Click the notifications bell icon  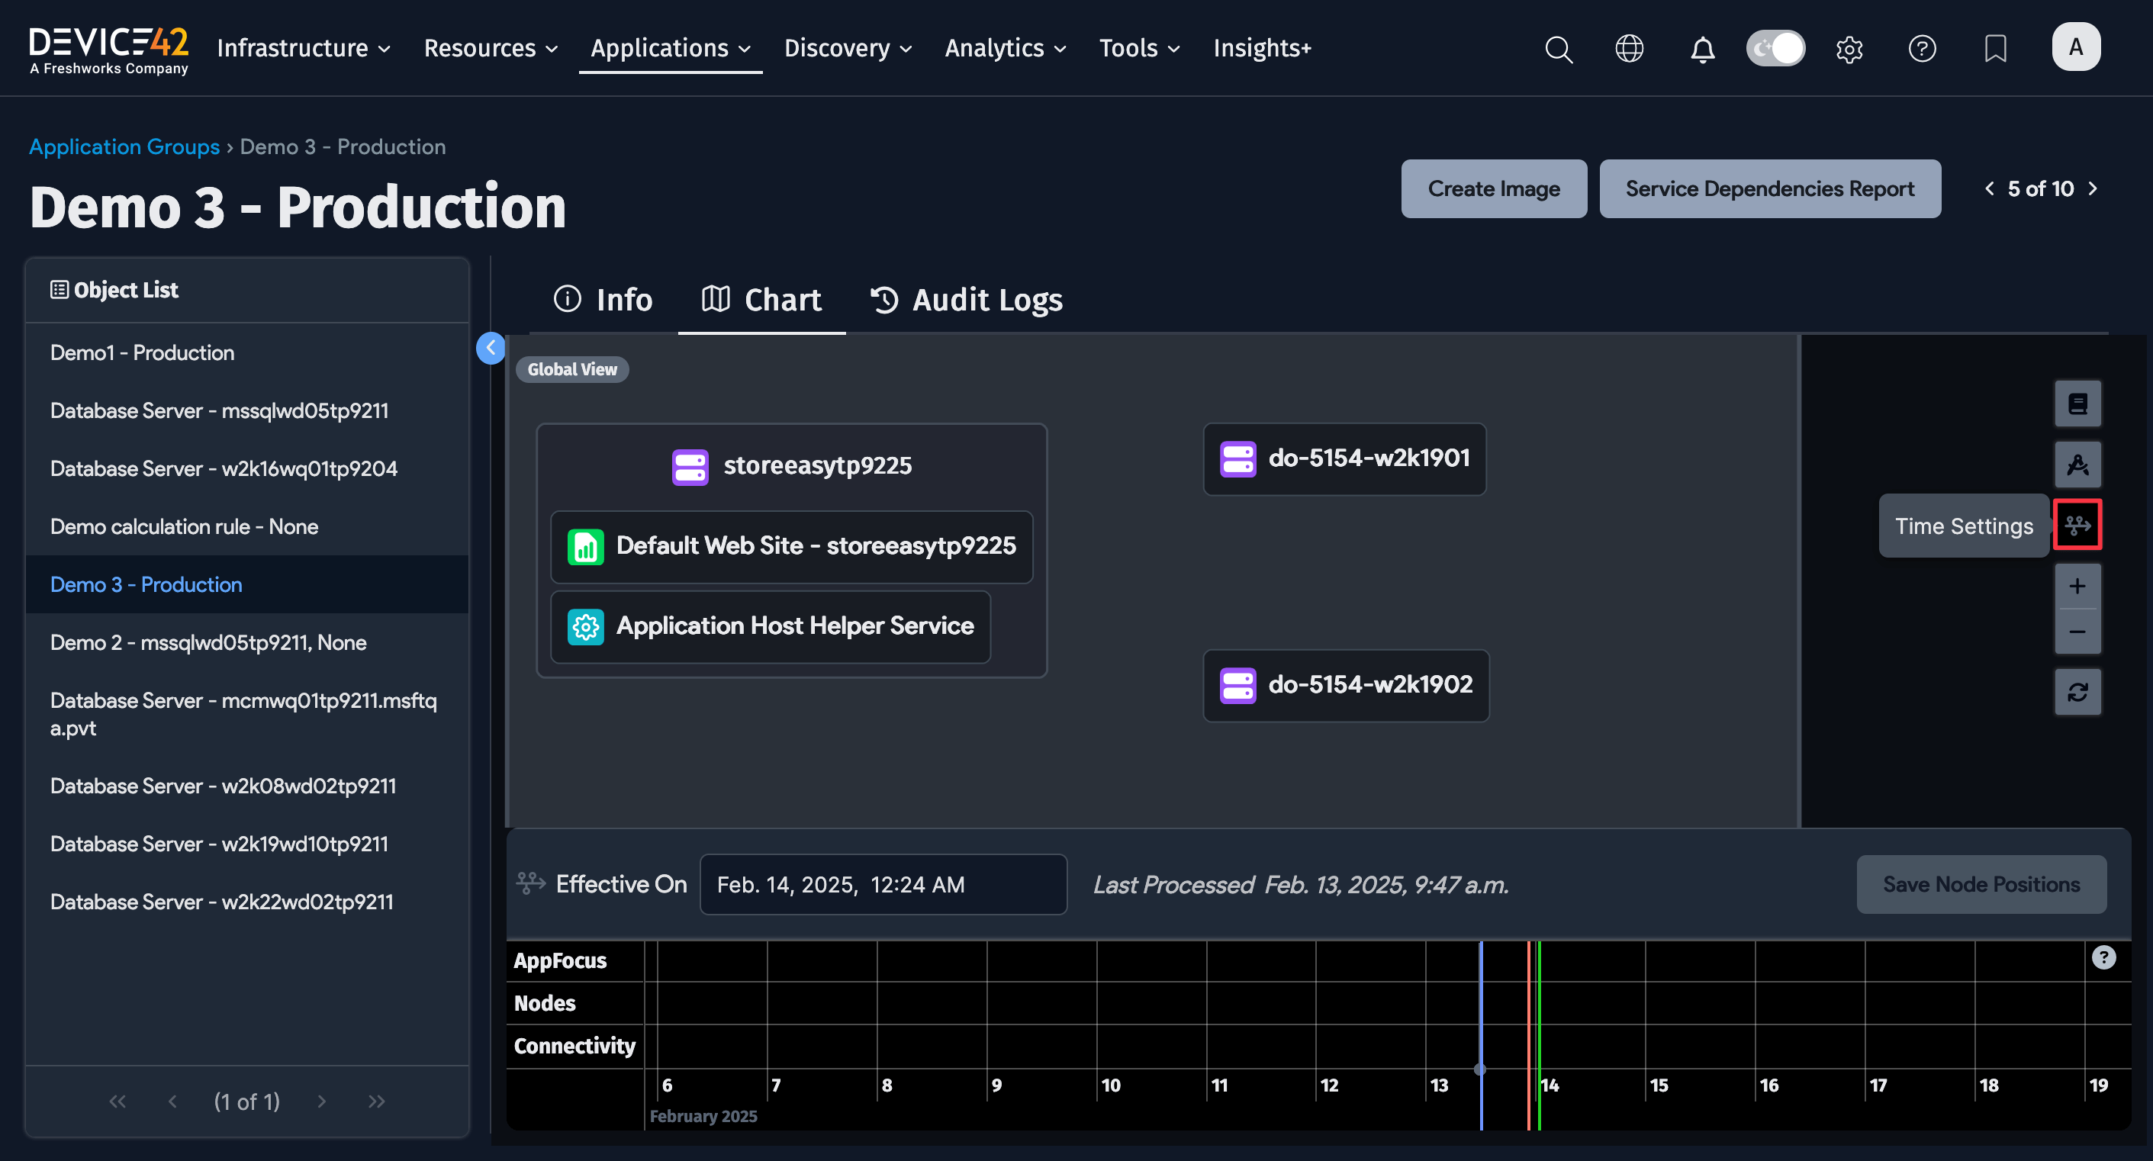click(1701, 49)
